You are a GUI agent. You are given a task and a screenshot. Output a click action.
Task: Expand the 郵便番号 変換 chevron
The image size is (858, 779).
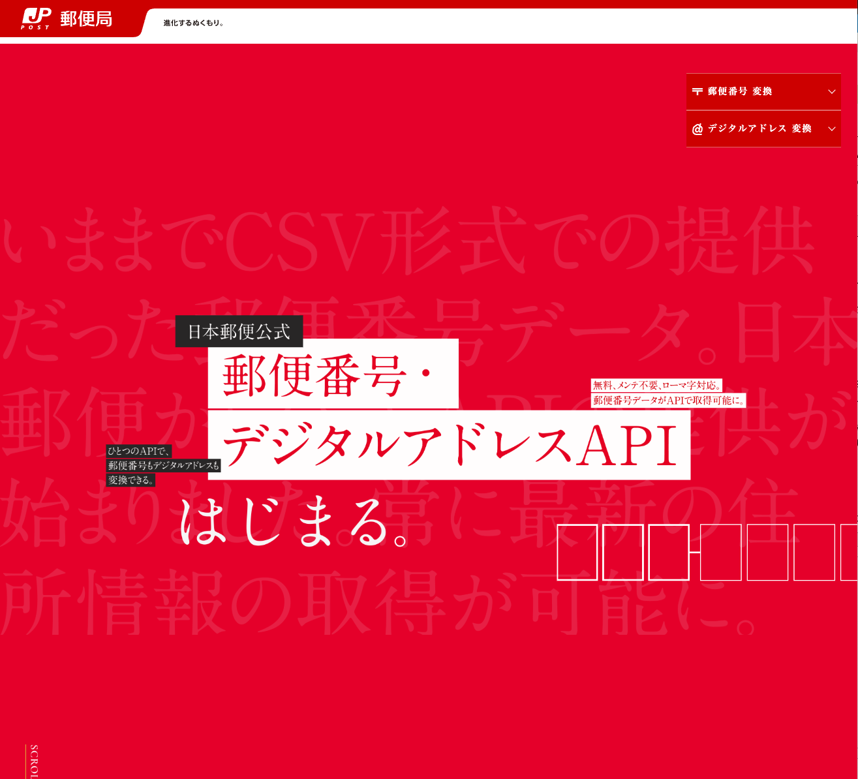(x=831, y=91)
